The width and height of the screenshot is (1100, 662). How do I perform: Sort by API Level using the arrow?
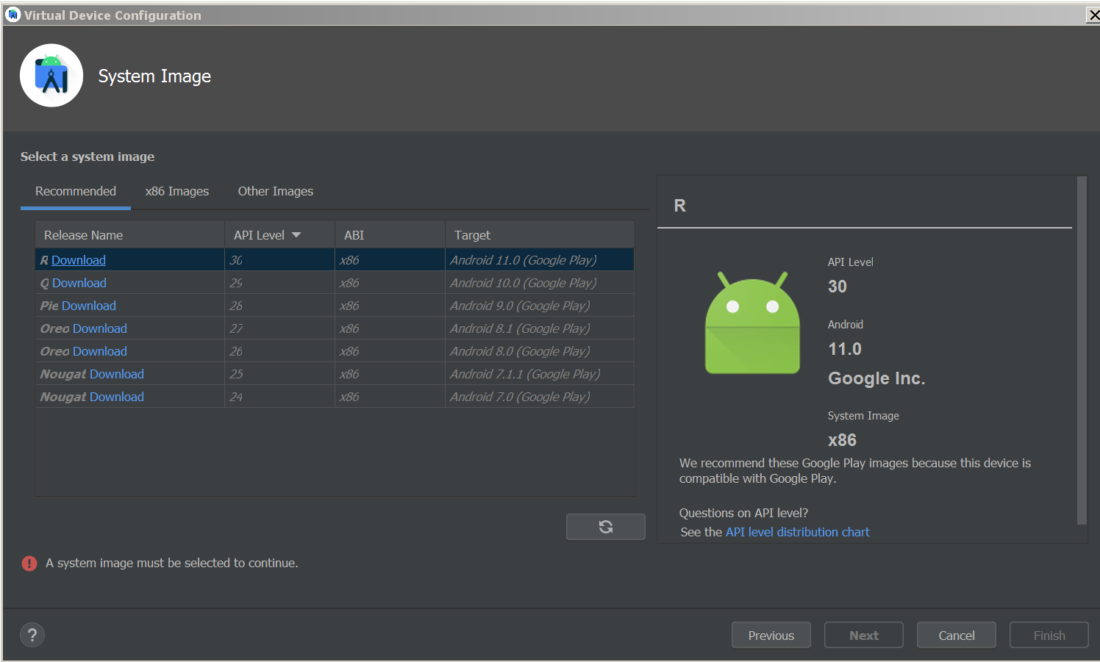[x=296, y=235]
